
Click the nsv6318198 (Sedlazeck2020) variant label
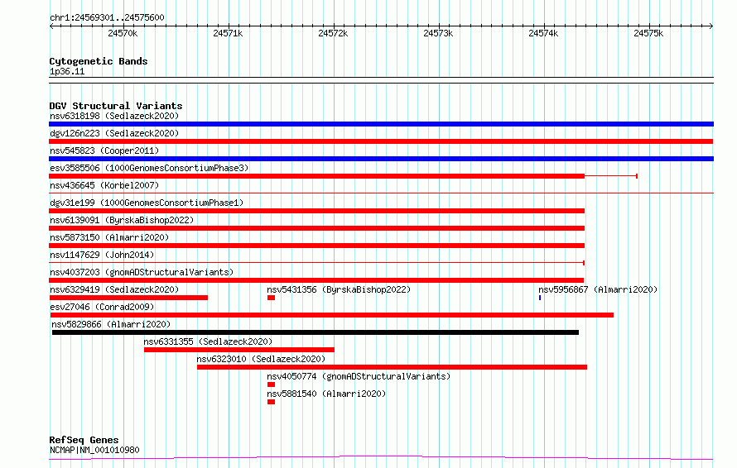coord(114,116)
